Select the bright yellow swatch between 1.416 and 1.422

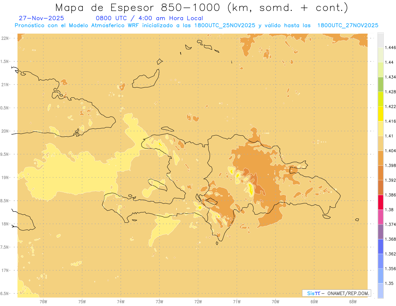coord(380,114)
